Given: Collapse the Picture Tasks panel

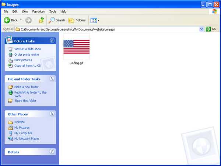Looking at the screenshot, I should [x=52, y=41].
